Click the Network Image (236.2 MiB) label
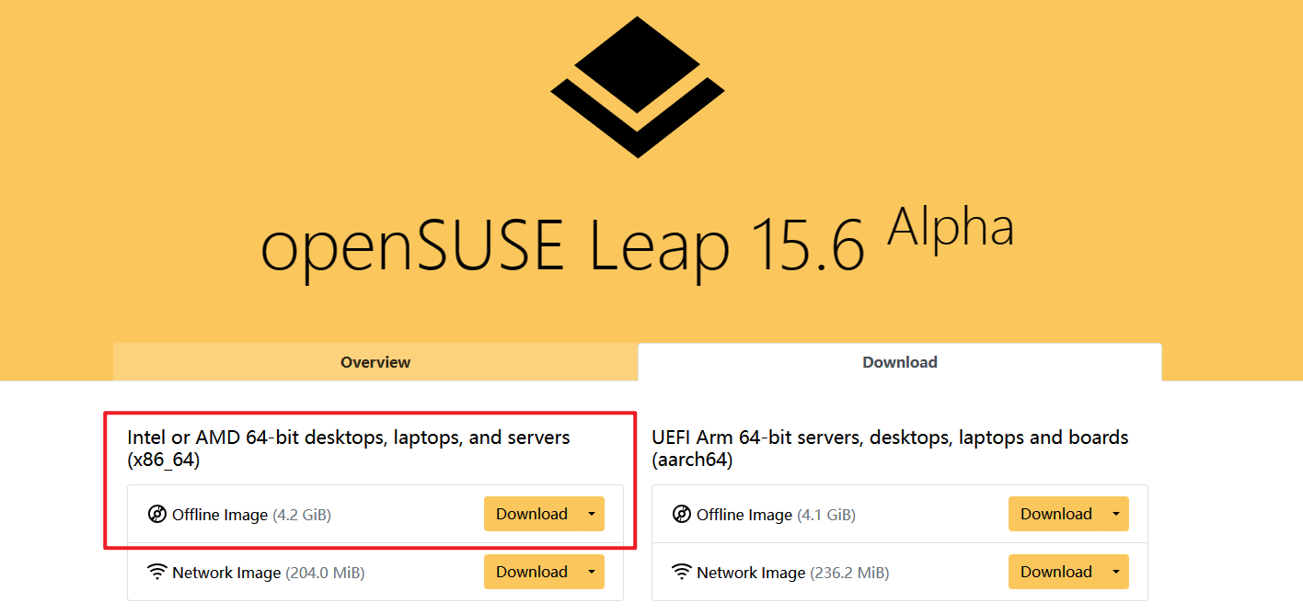 pos(792,573)
